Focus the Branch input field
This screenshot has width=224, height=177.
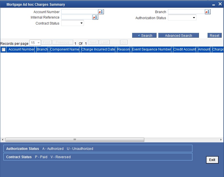pyautogui.click(x=186, y=12)
